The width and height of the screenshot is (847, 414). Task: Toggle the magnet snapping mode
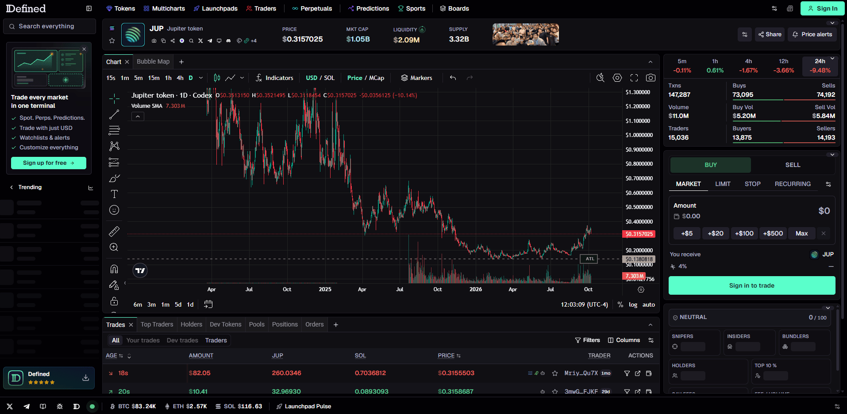(x=114, y=269)
